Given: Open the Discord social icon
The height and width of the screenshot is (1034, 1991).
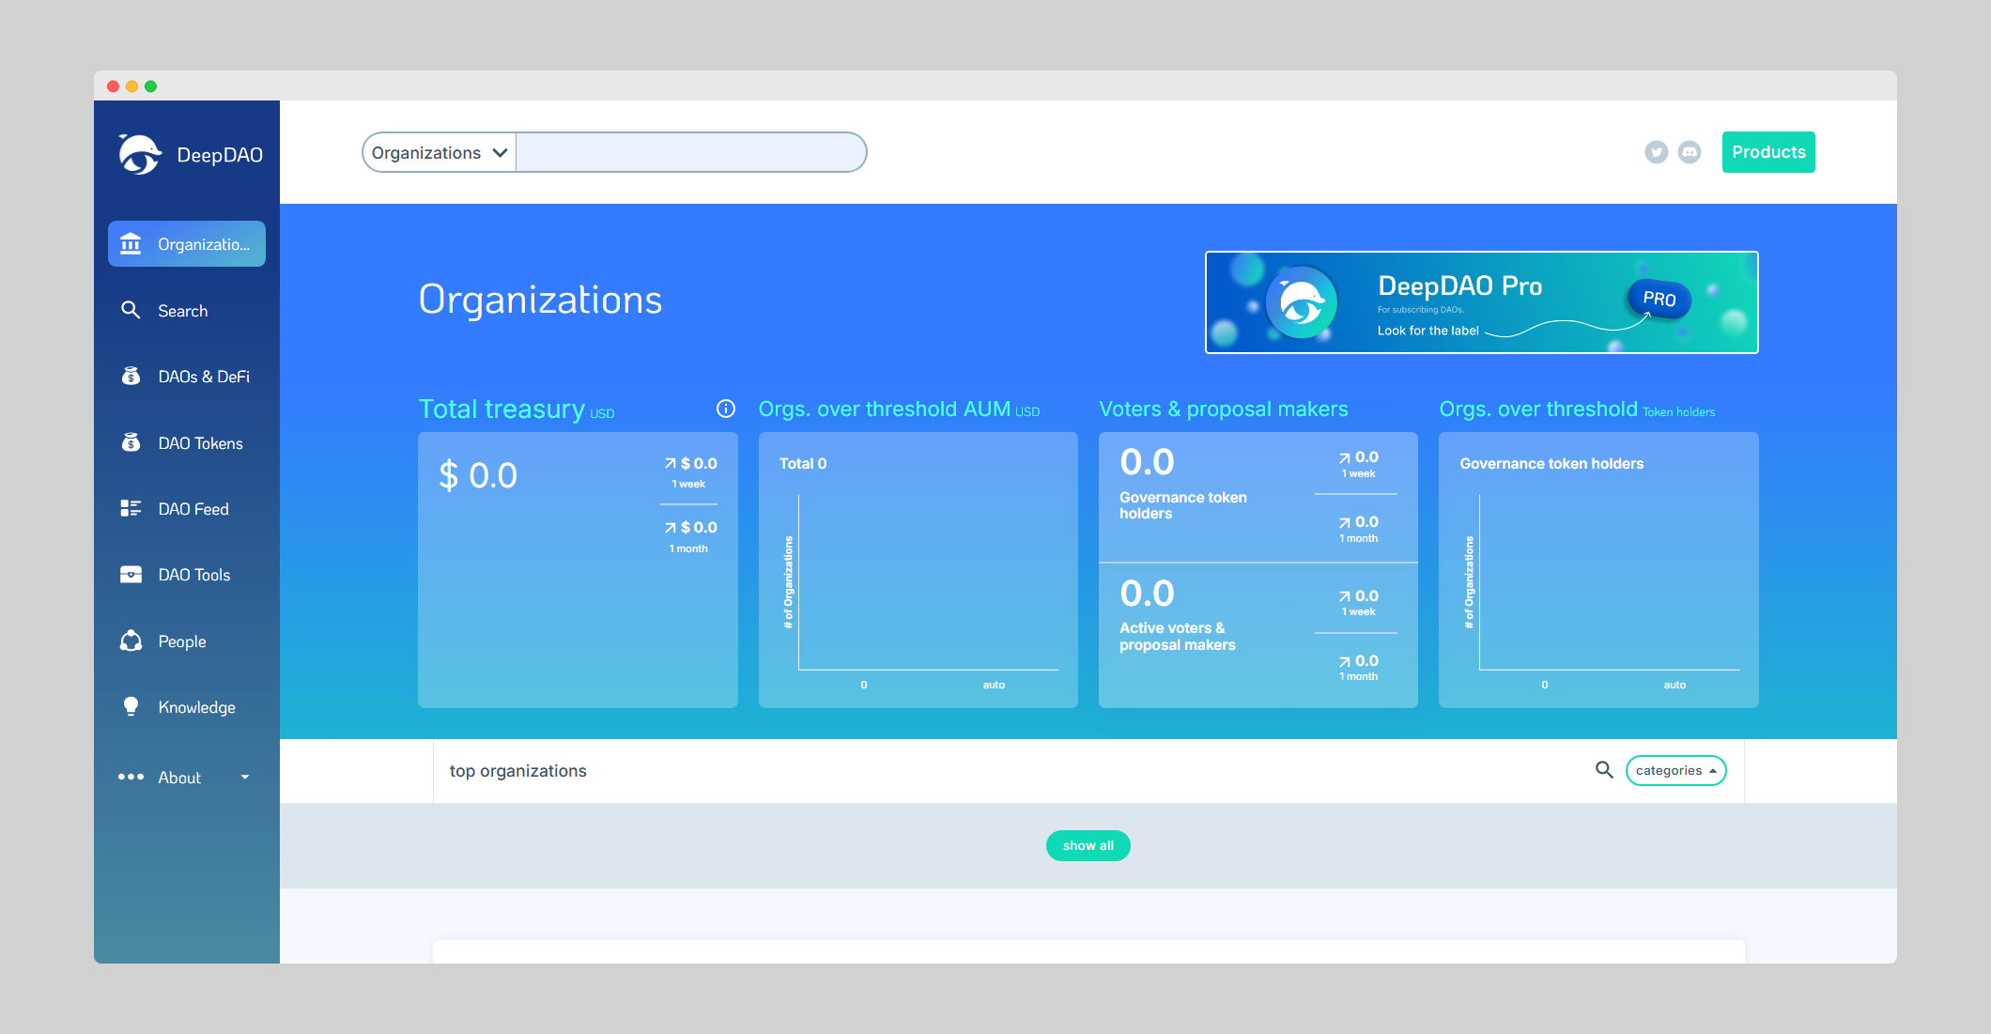Looking at the screenshot, I should tap(1690, 152).
